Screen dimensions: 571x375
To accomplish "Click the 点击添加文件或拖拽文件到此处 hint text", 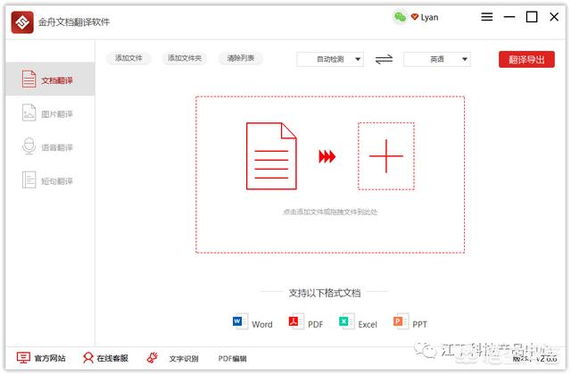I will pyautogui.click(x=330, y=212).
